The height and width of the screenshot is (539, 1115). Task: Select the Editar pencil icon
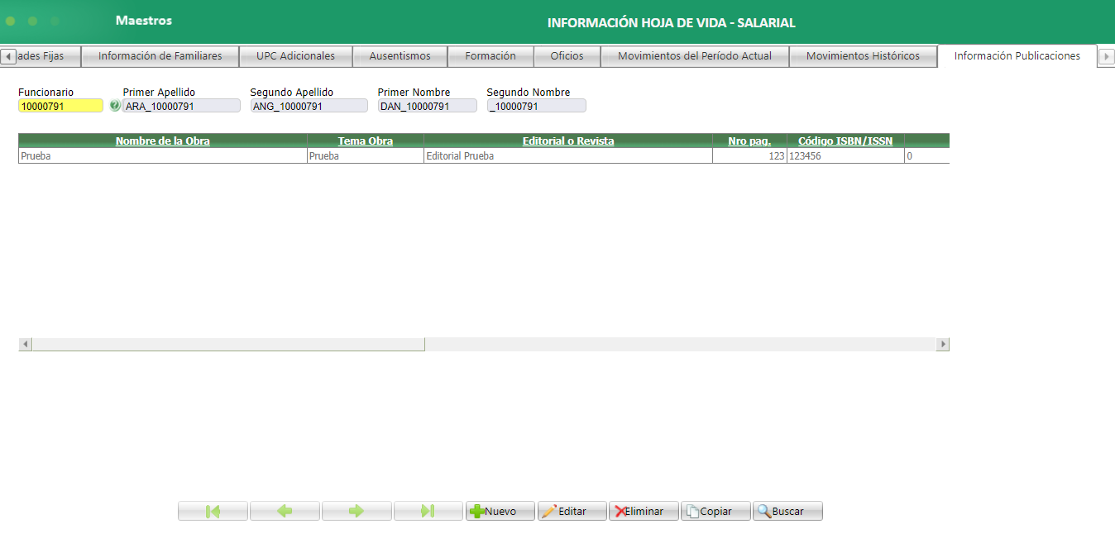[x=550, y=510]
